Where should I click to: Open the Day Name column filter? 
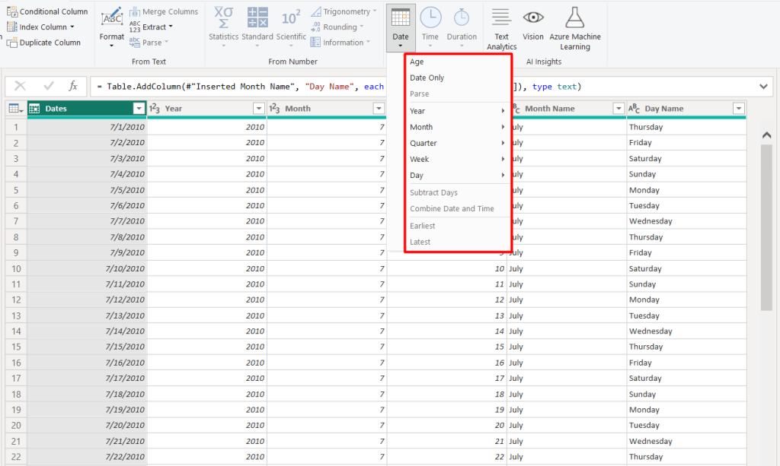[x=737, y=109]
